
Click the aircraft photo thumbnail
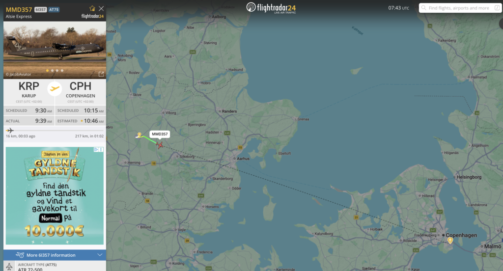pos(55,50)
